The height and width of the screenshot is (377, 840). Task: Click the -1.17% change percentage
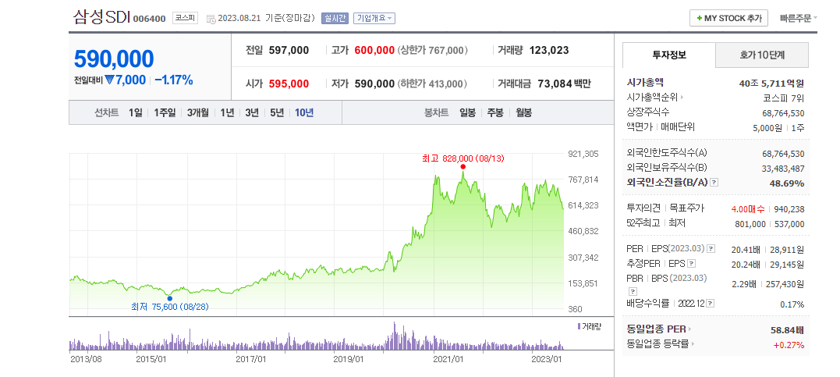[174, 80]
